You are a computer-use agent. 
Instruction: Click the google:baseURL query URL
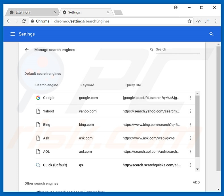click(151, 98)
